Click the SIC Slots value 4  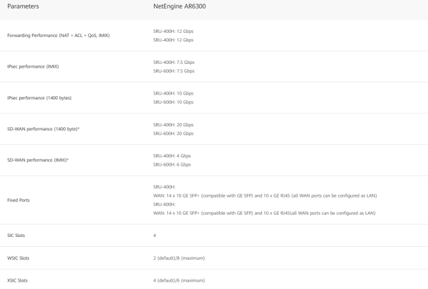coord(155,235)
